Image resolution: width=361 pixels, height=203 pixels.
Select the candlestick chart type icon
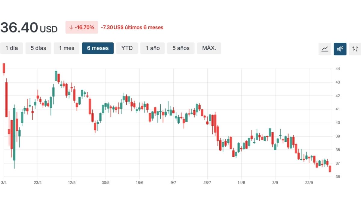[x=340, y=49]
